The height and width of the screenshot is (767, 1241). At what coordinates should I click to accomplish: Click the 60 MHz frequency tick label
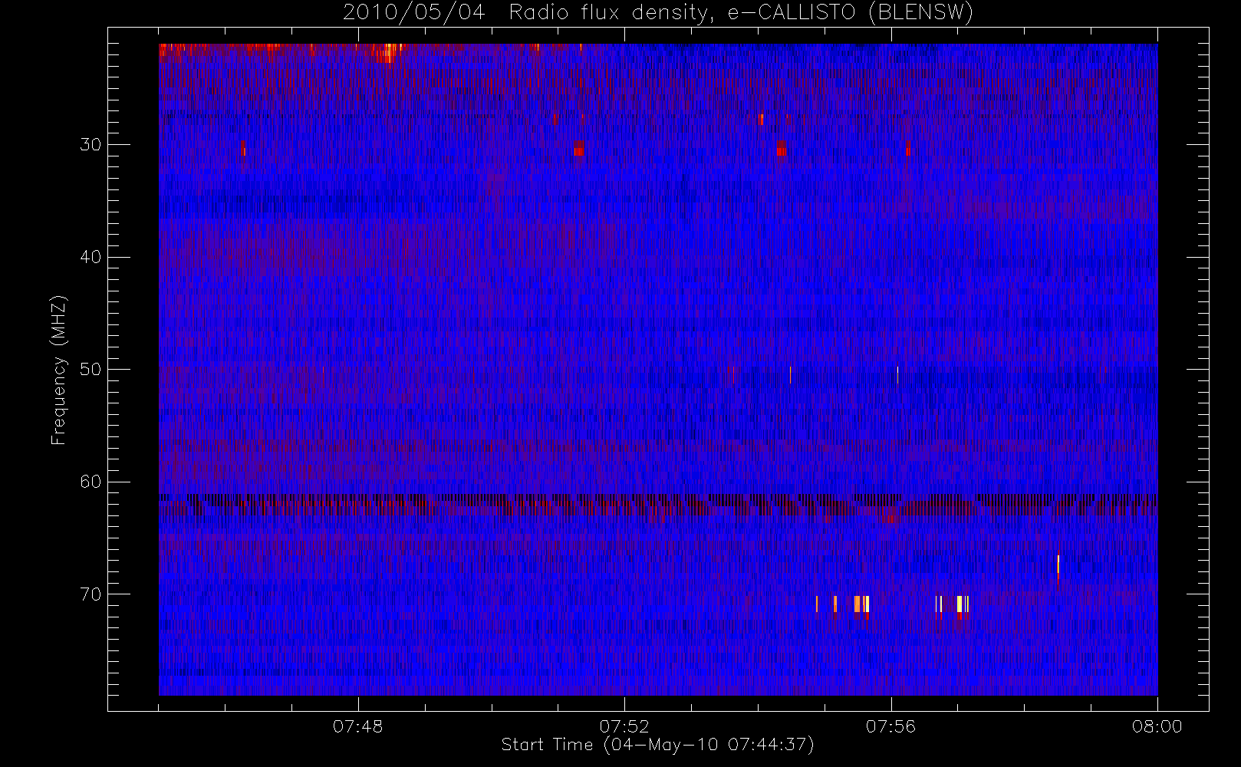tap(91, 482)
